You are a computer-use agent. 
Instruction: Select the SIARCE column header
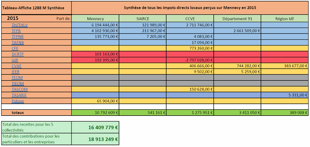(143, 19)
